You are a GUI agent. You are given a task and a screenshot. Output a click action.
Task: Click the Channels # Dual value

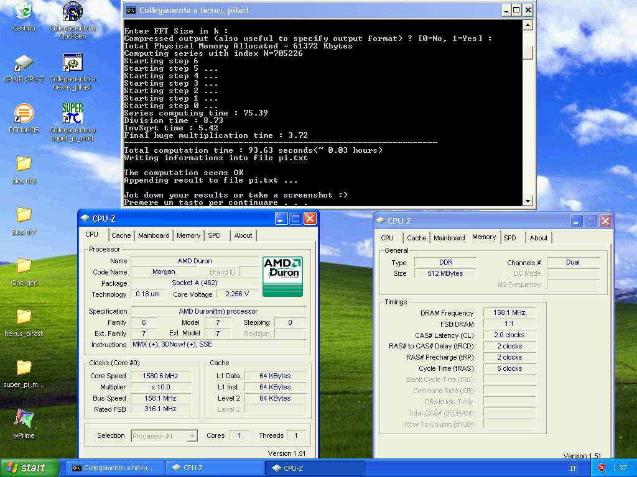573,262
